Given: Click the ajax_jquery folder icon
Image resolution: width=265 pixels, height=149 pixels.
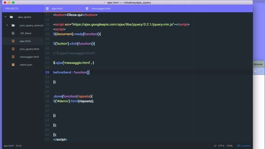Looking at the screenshot, I should pos(11,17).
